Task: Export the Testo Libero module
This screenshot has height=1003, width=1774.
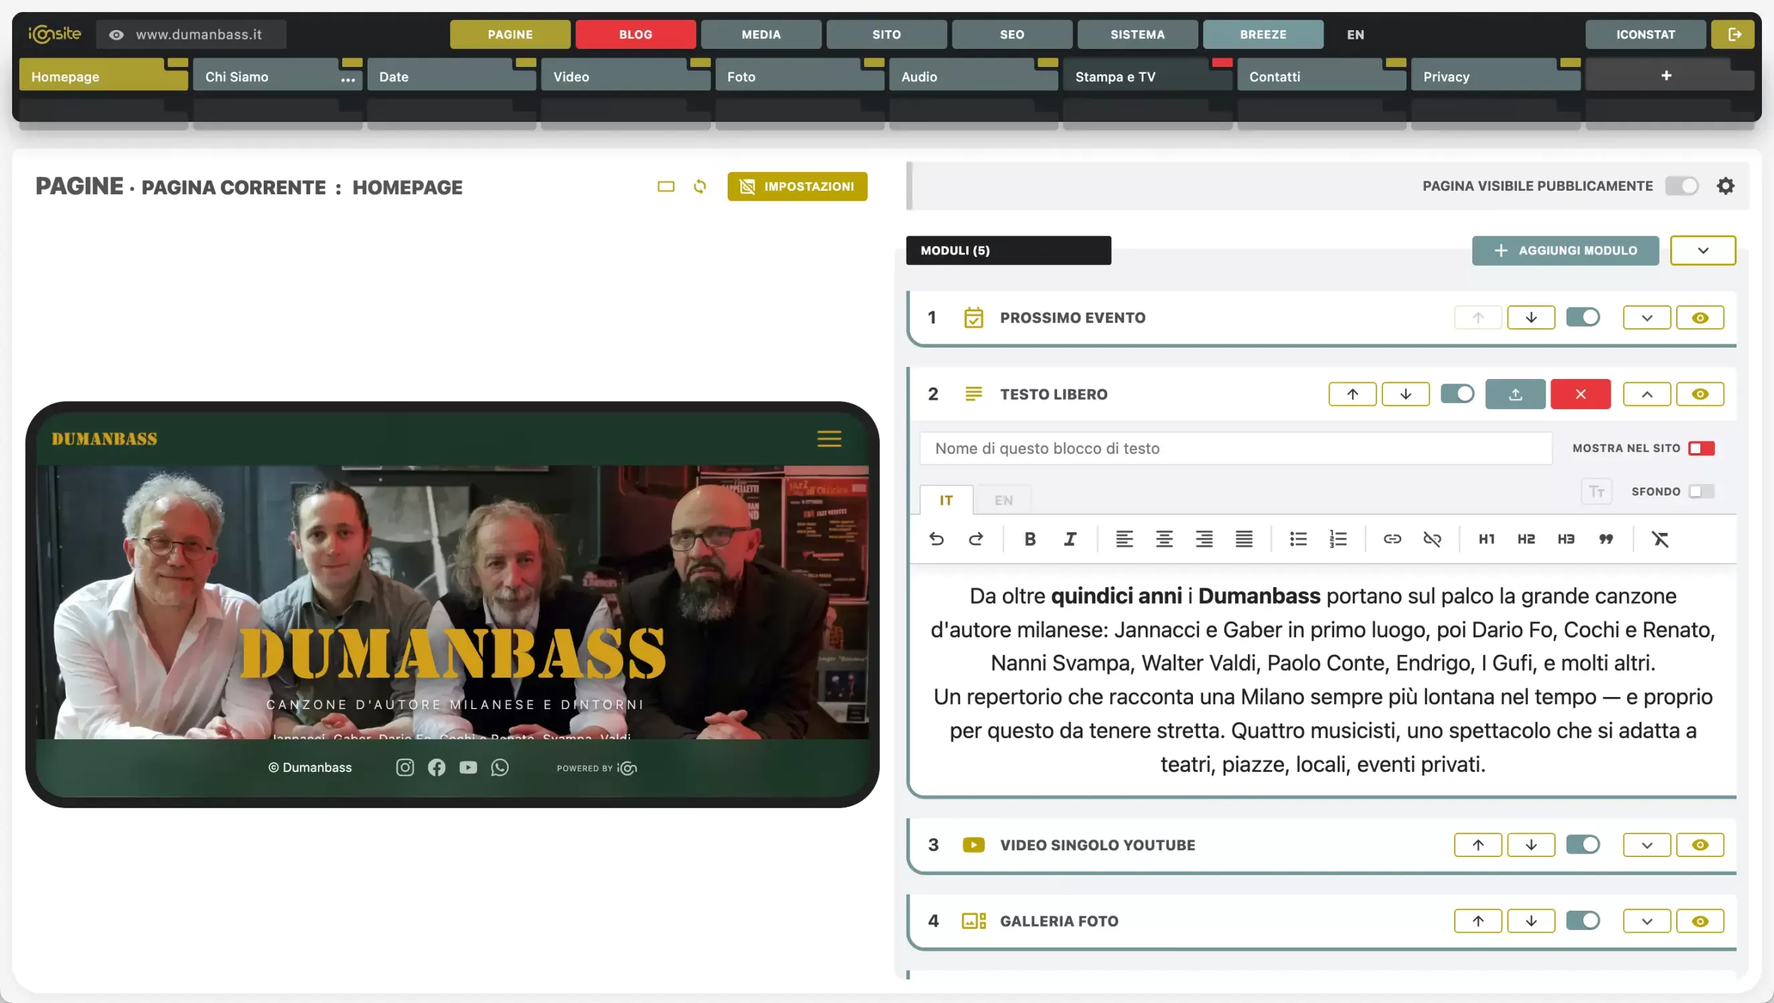Action: point(1515,394)
